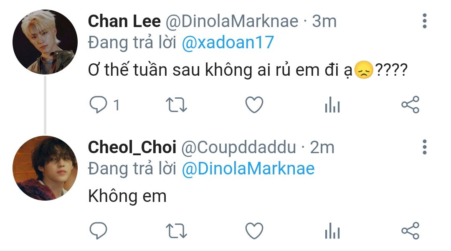Viewport: 451px width, 251px height.
Task: Open tweet 'Ơ thế tuần sau không ai rủ'
Action: (248, 70)
